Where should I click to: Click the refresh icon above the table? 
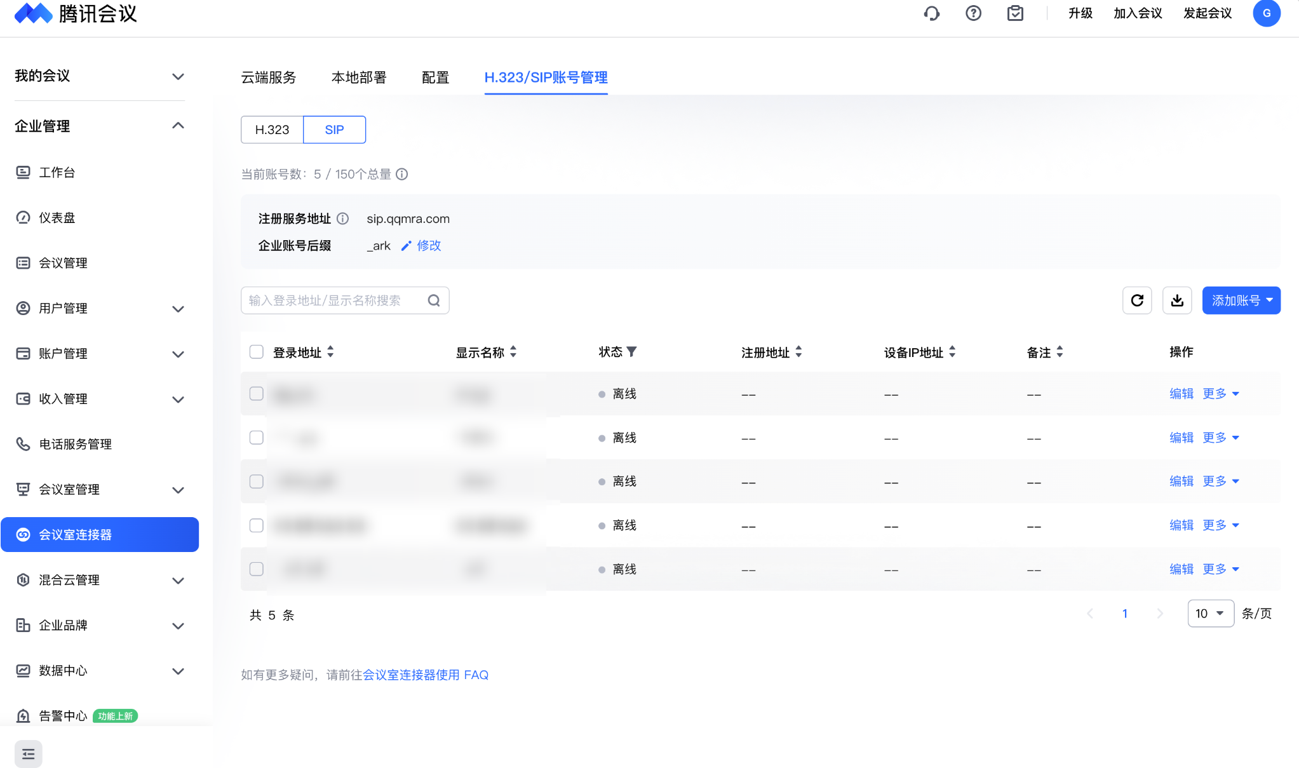point(1137,300)
